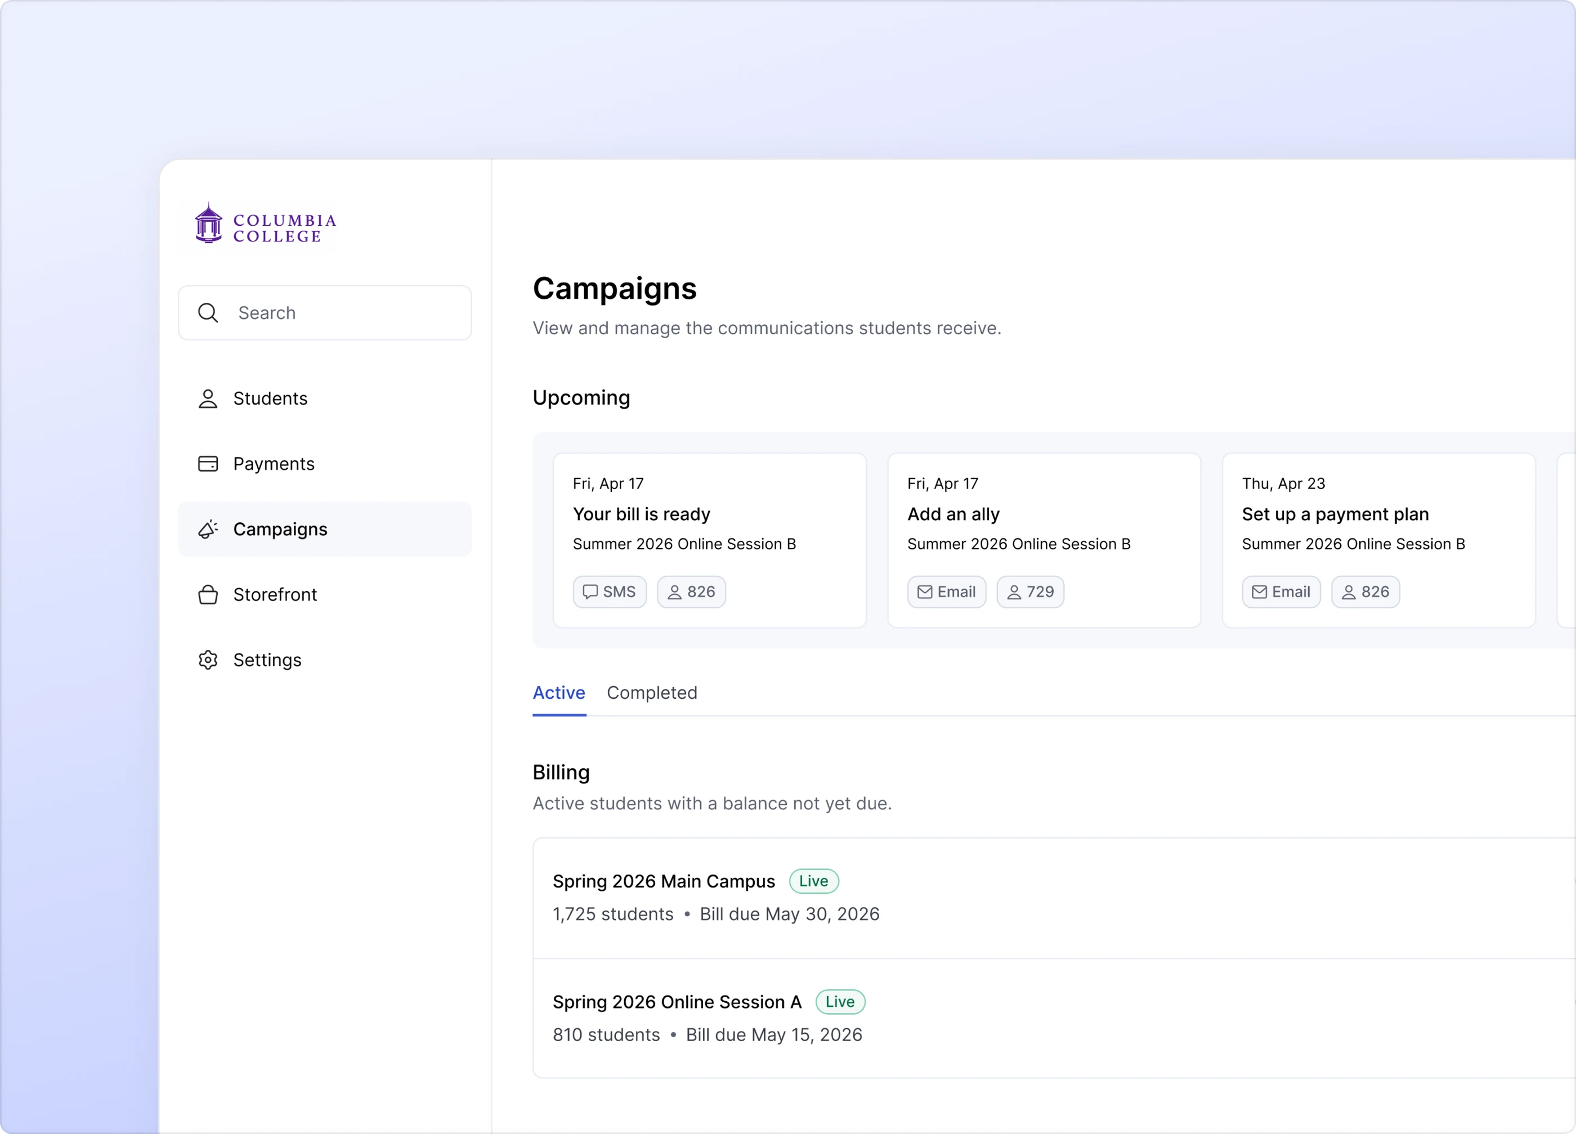Viewport: 1576px width, 1134px height.
Task: Click 'Bill due May 15, 2026' text
Action: (x=774, y=1036)
